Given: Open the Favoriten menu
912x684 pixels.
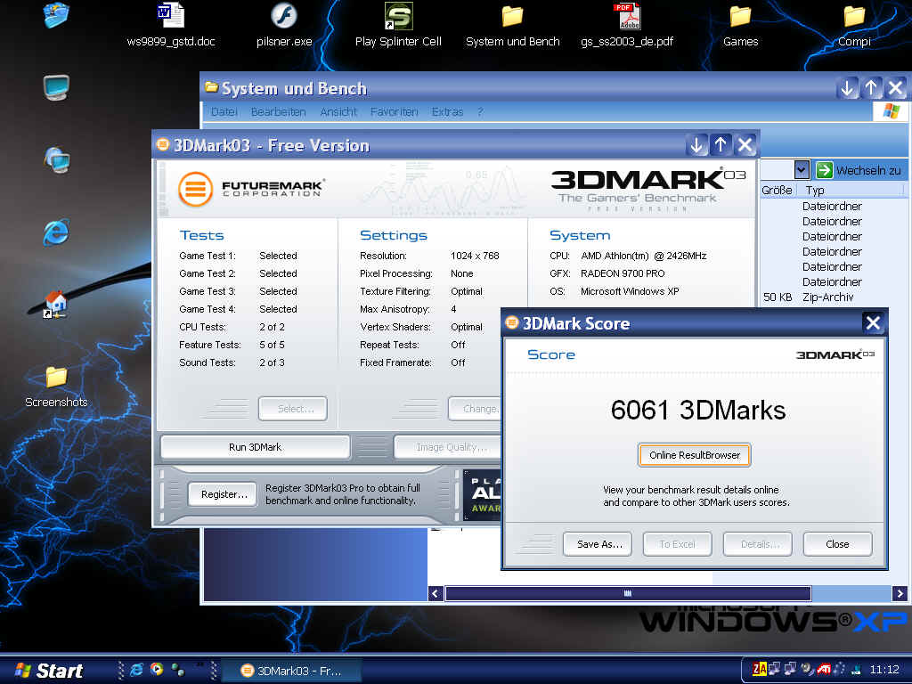Looking at the screenshot, I should click(x=394, y=111).
